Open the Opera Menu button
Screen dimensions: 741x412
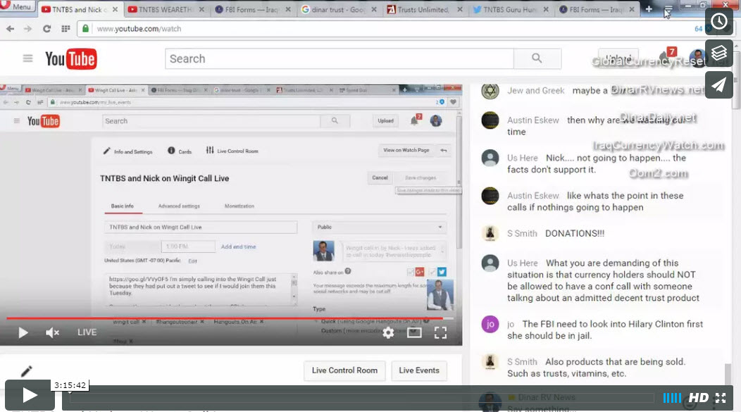[17, 6]
